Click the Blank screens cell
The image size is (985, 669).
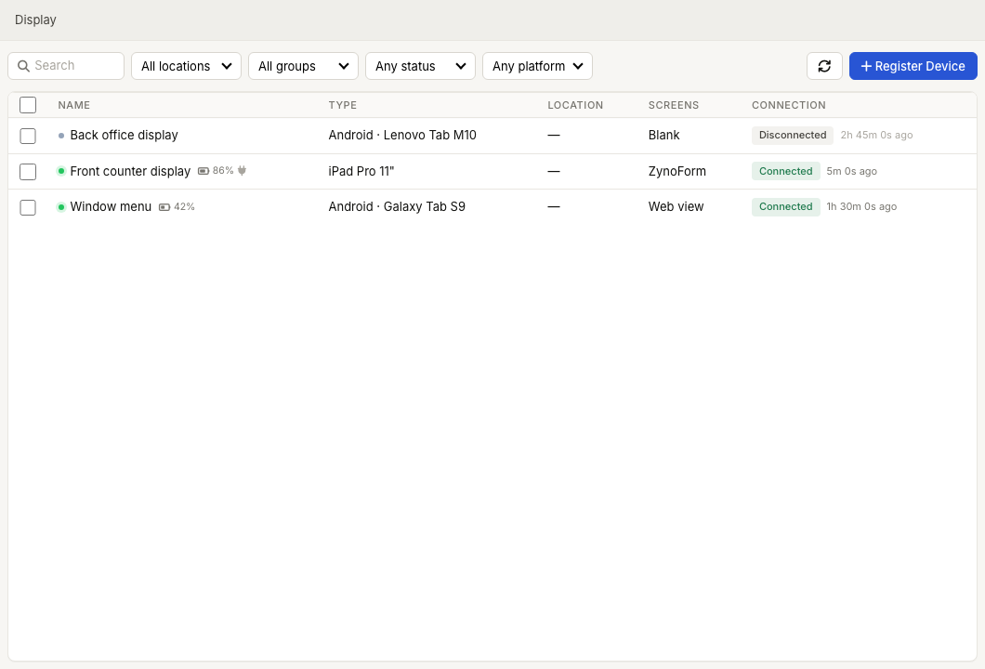point(663,135)
